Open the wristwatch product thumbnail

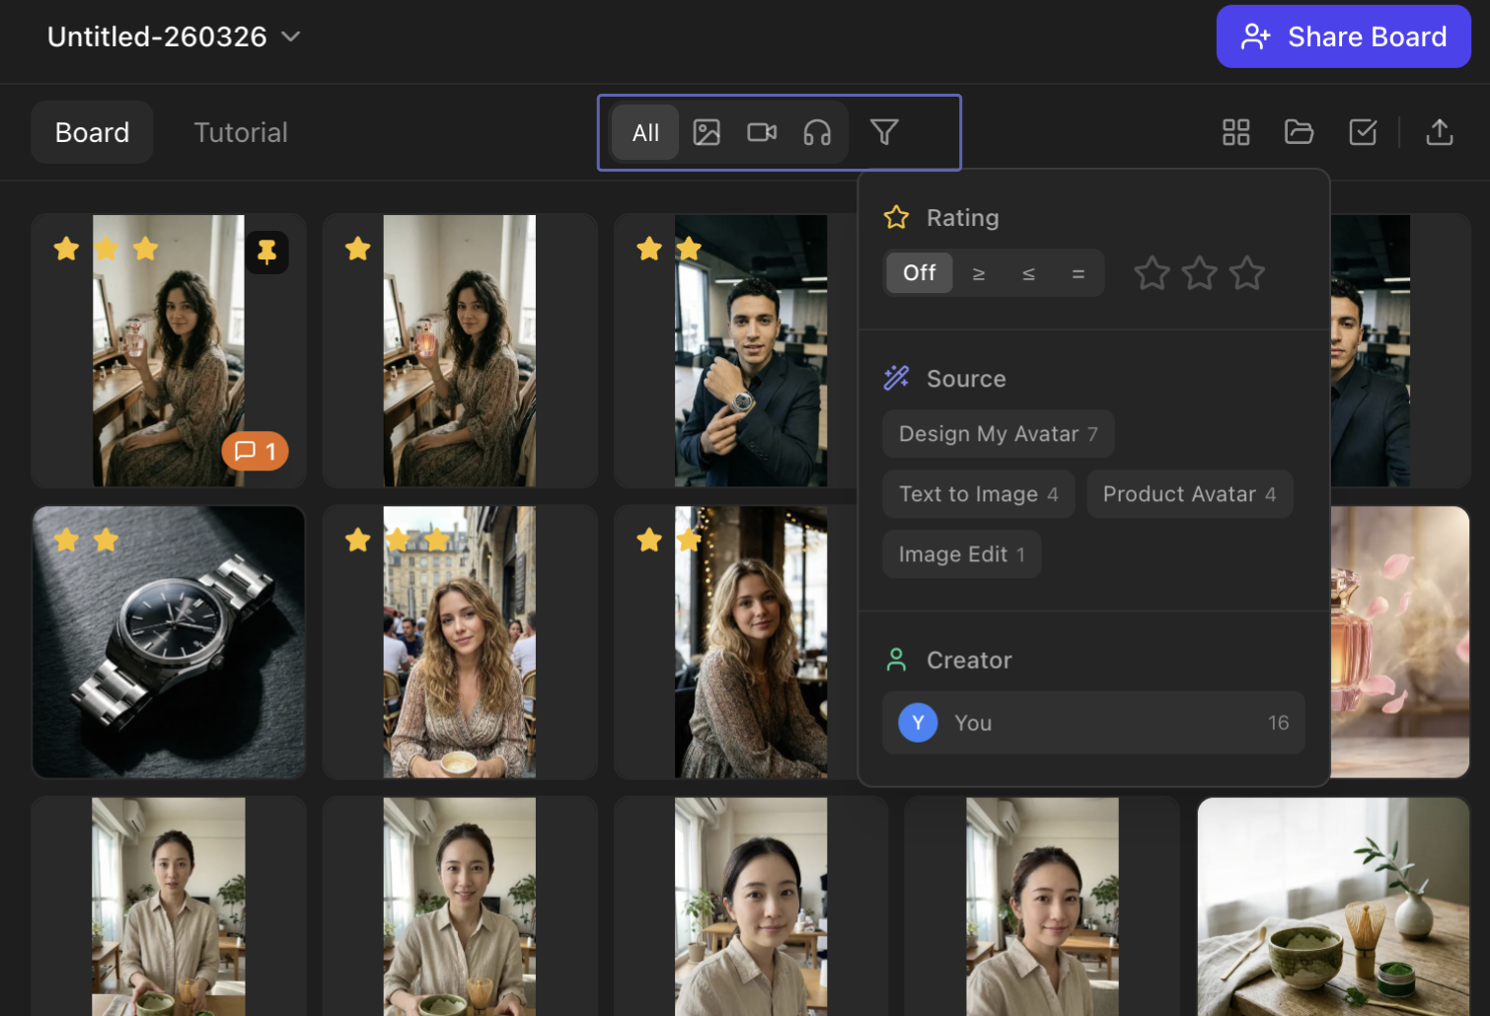[x=169, y=642]
